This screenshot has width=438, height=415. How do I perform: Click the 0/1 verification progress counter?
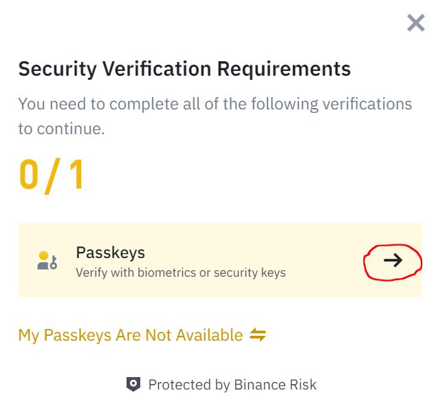pos(52,175)
